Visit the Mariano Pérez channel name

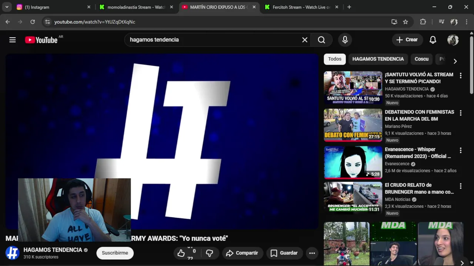pos(398,126)
